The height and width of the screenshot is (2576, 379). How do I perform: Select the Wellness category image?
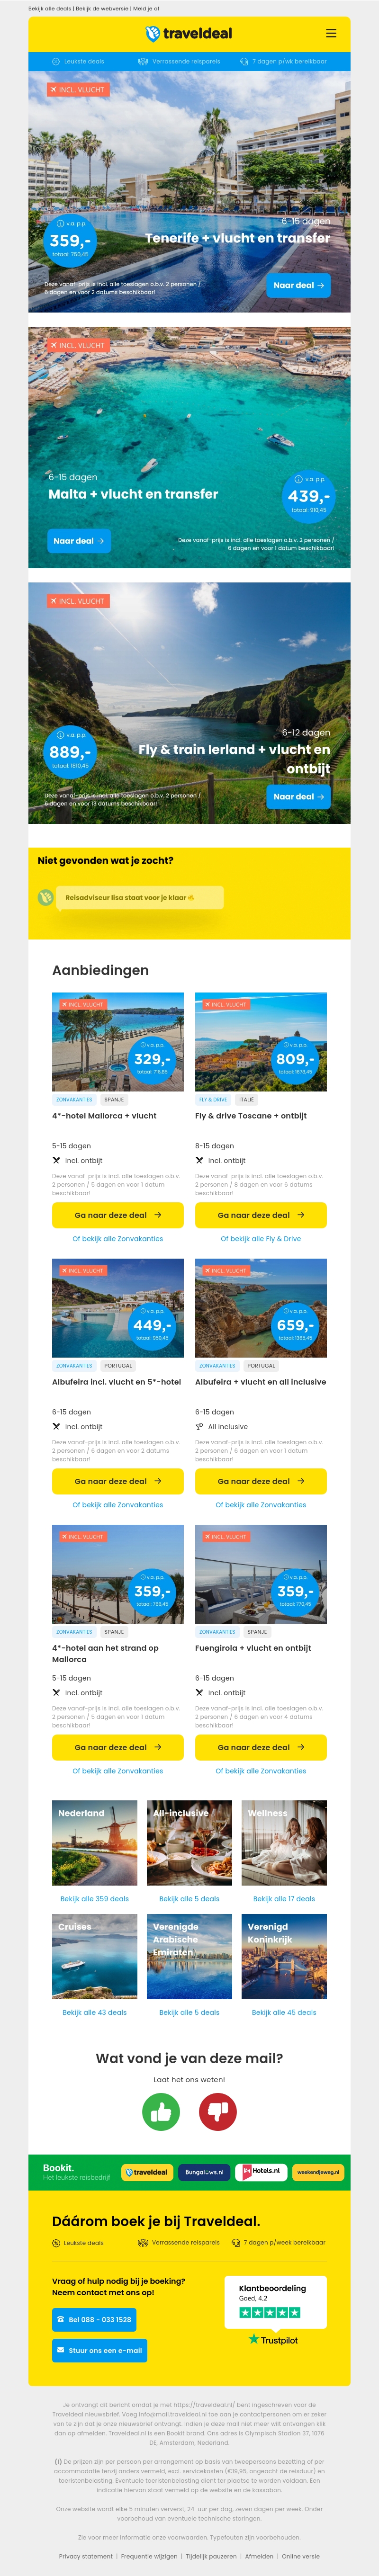(284, 1842)
